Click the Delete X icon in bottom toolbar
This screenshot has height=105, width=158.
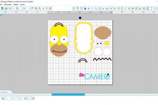pos(10,98)
